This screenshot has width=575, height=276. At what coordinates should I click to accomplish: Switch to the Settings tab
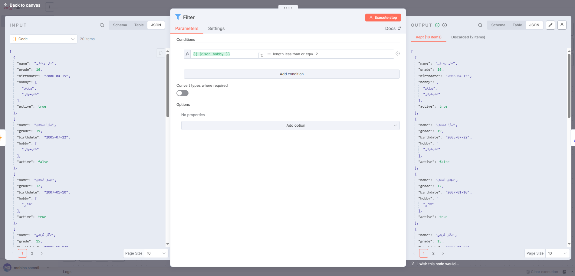tap(216, 28)
